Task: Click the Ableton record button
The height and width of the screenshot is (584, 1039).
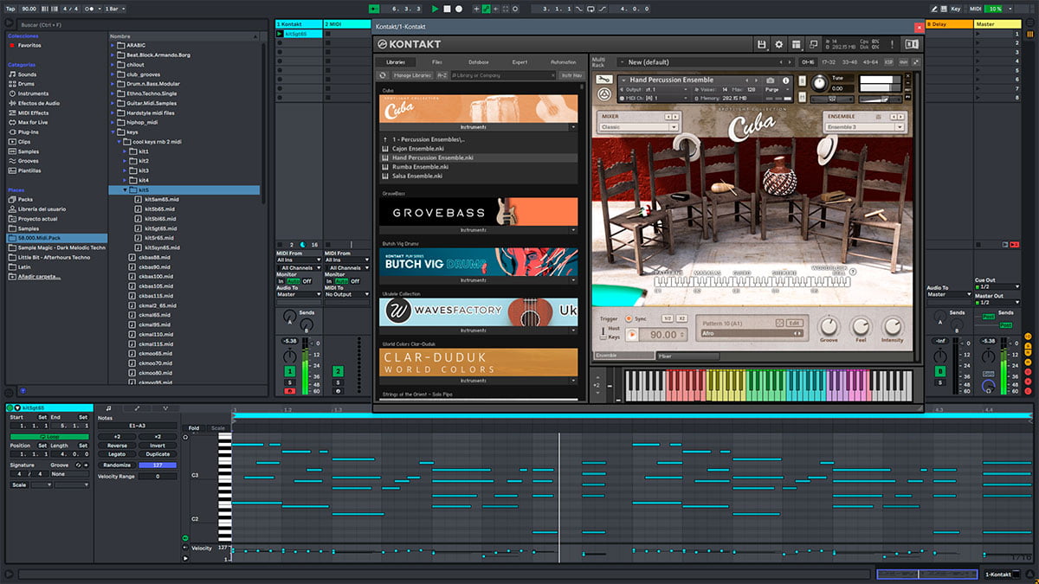Action: (x=458, y=9)
